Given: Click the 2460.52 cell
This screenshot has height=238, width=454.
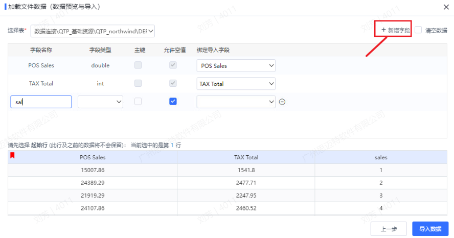Looking at the screenshot, I should pyautogui.click(x=246, y=208).
